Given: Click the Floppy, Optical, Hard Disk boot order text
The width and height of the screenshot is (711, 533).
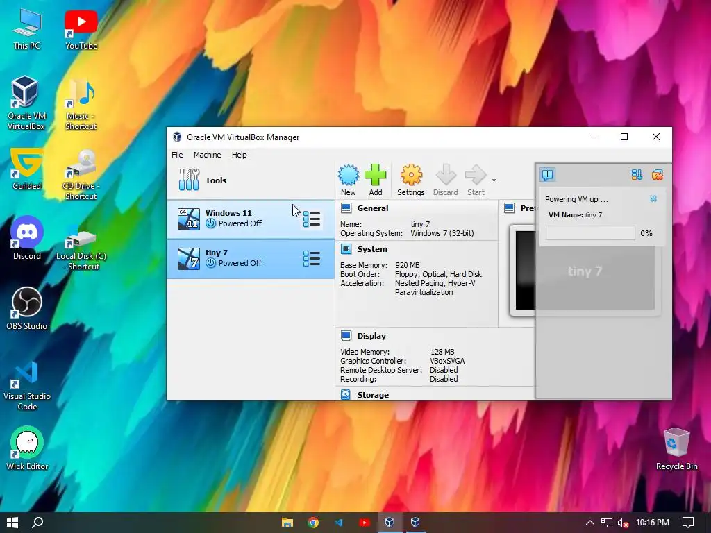Looking at the screenshot, I should coord(439,274).
